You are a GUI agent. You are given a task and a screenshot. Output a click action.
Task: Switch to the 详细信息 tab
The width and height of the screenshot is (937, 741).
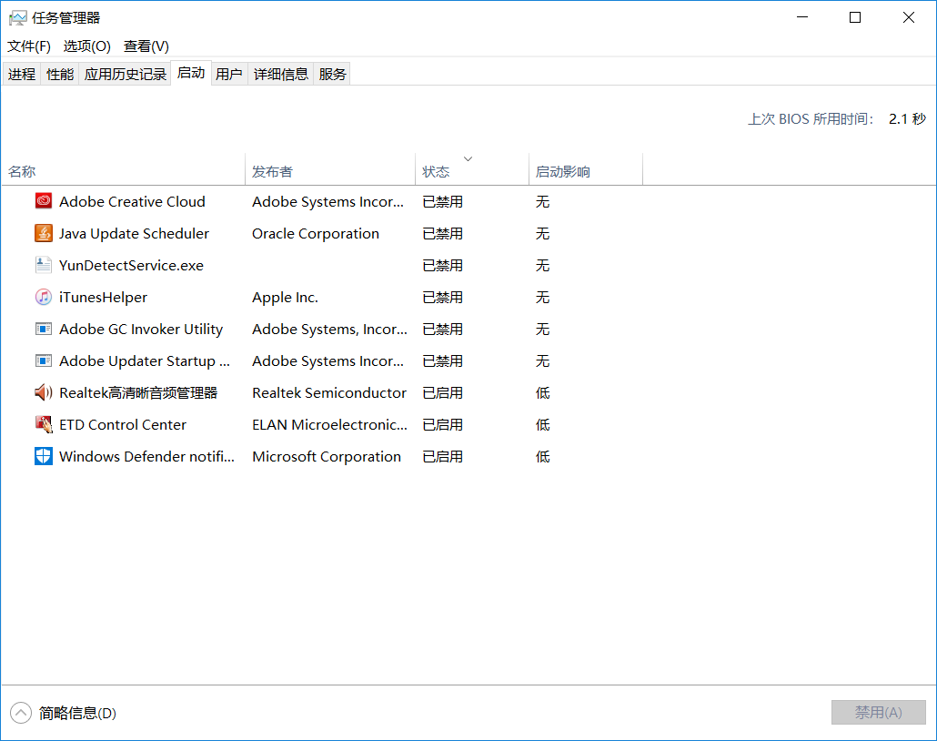[x=281, y=74]
